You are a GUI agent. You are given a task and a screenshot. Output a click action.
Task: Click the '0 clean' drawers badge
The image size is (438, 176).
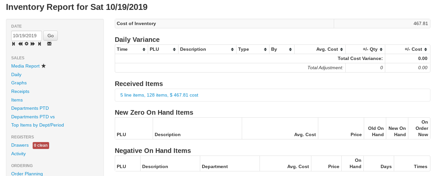click(x=41, y=145)
